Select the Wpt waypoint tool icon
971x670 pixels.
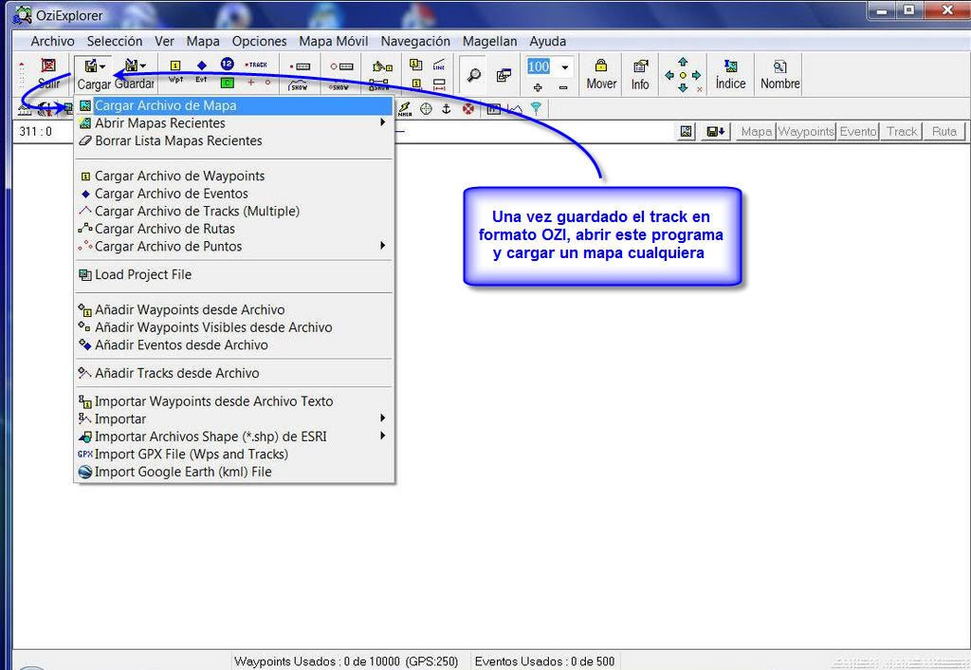175,65
